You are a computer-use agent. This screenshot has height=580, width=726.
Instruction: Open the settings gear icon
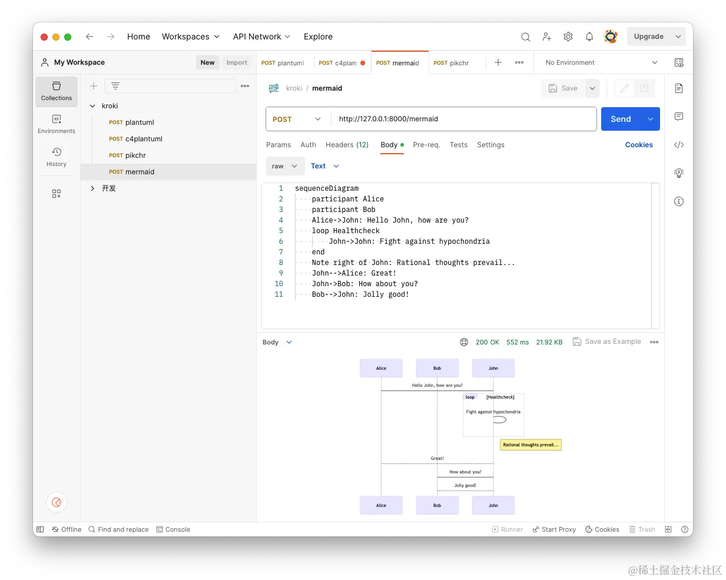568,37
